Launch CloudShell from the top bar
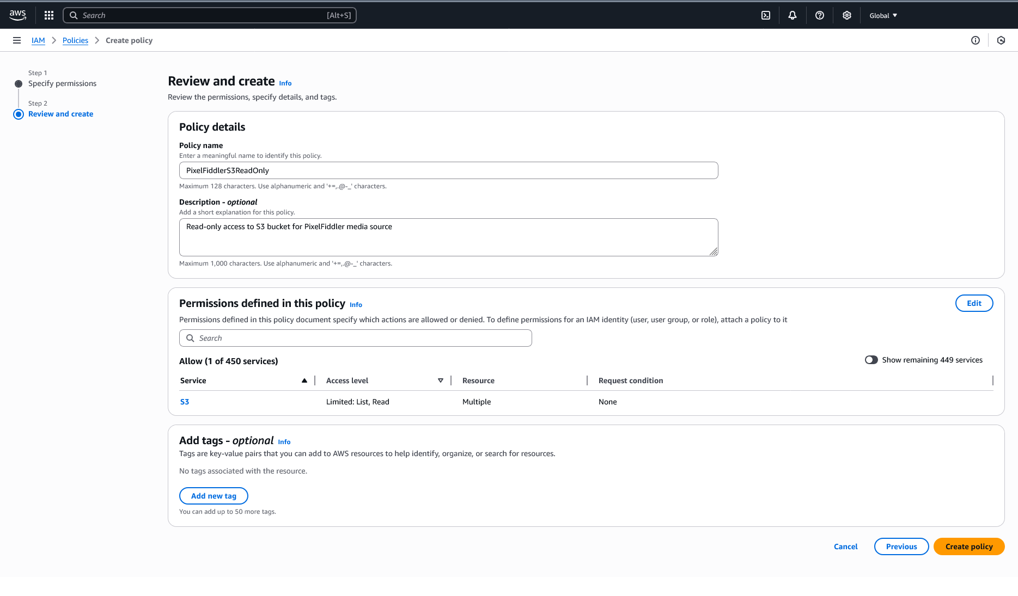This screenshot has height=596, width=1018. 766,15
